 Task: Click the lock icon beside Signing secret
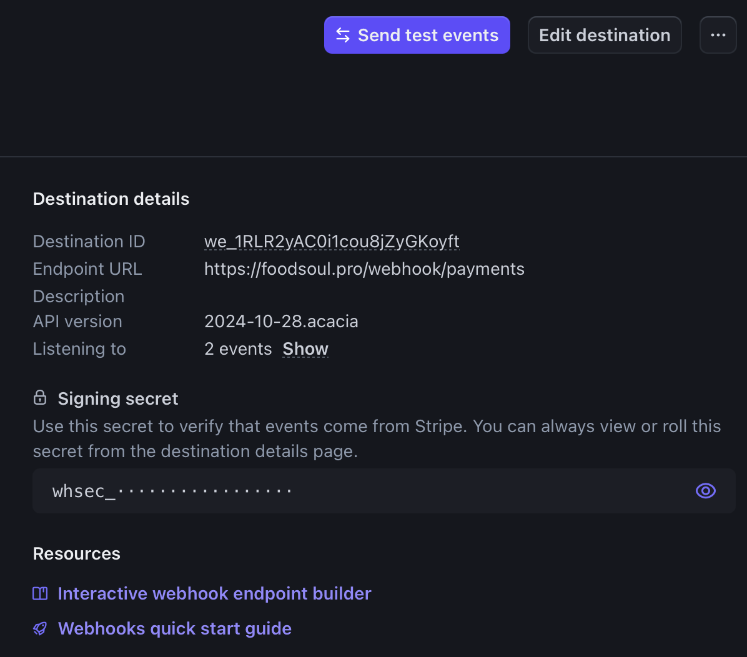(x=40, y=398)
